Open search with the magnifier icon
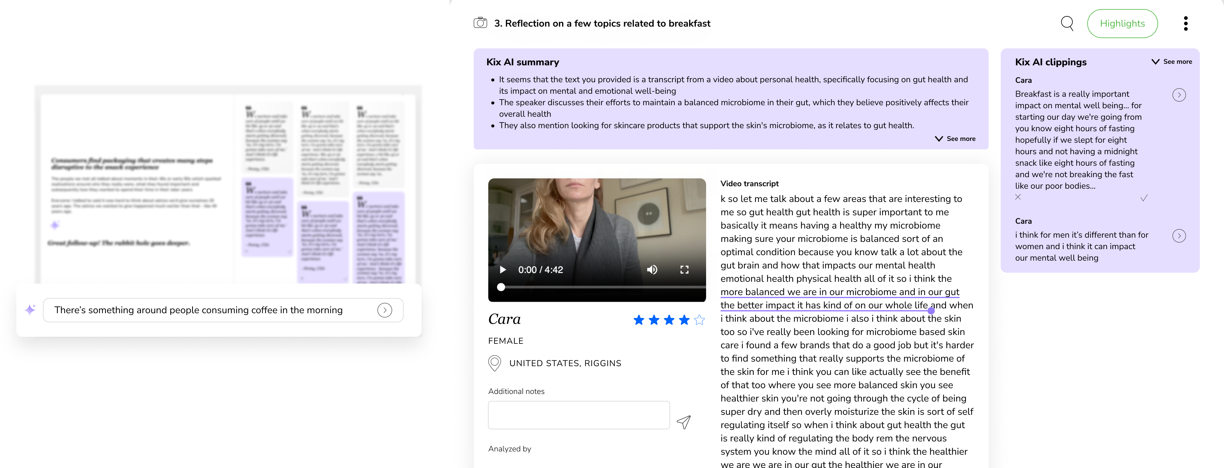This screenshot has width=1224, height=468. 1067,23
